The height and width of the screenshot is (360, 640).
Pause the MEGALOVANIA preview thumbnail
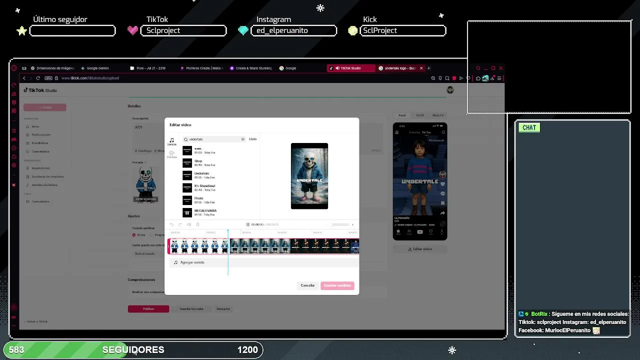point(187,213)
